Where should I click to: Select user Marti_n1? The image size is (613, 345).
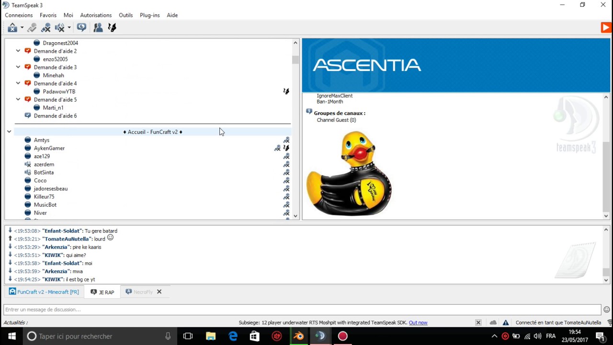53,108
